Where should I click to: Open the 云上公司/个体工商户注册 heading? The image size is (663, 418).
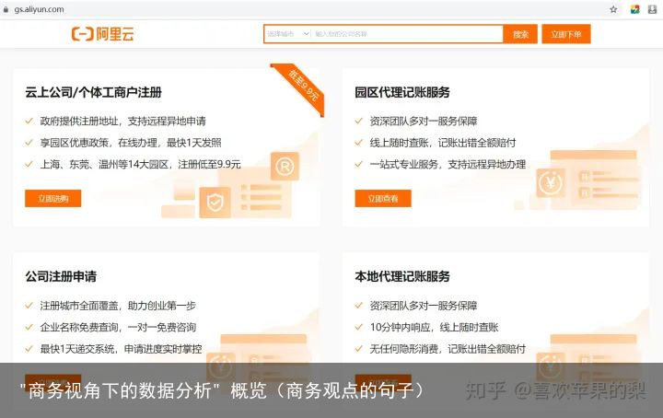click(93, 92)
